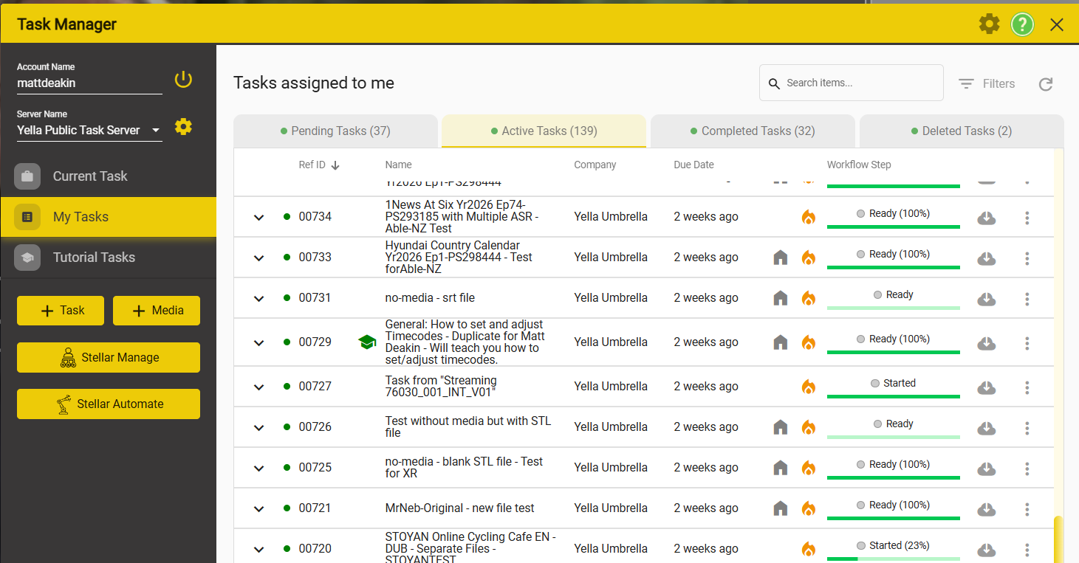Switch to Pending Tasks (37) tab

pos(336,131)
